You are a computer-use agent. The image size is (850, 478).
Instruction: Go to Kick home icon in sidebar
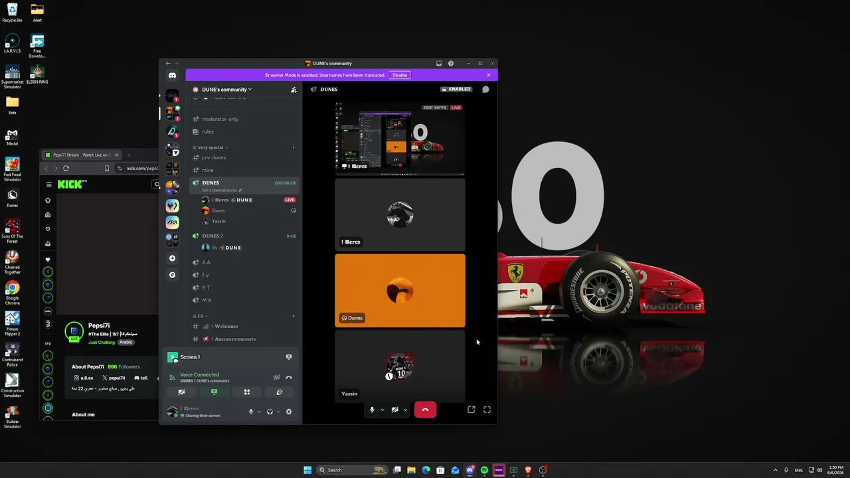(48, 200)
